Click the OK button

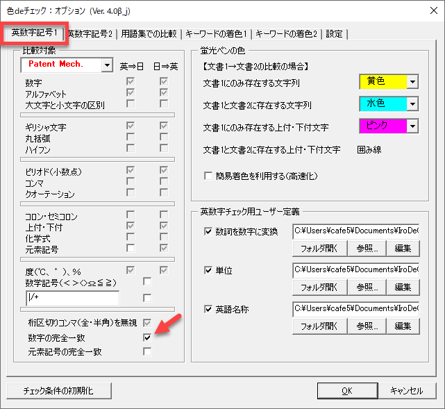point(347,390)
